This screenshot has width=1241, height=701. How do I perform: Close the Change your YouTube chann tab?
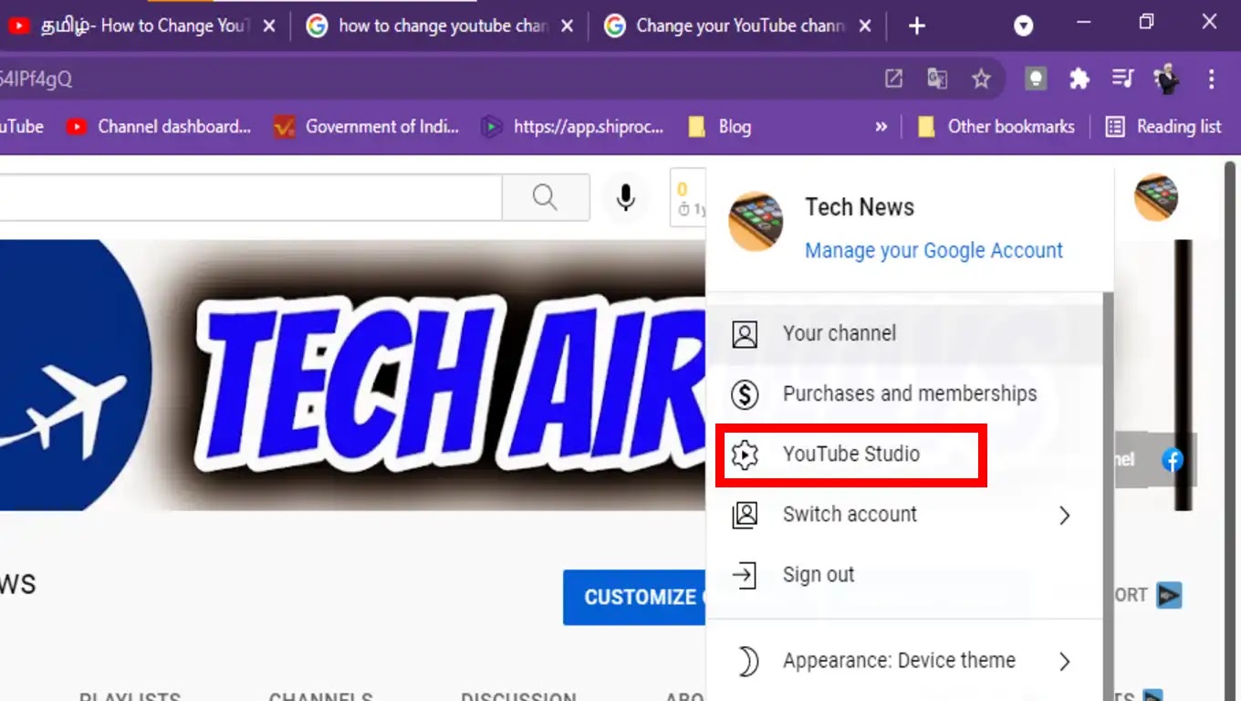(865, 26)
